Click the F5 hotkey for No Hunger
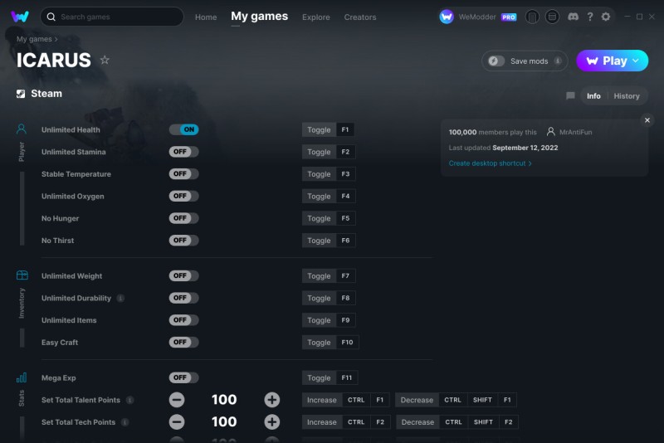Viewport: 664px width, 443px height. tap(345, 218)
